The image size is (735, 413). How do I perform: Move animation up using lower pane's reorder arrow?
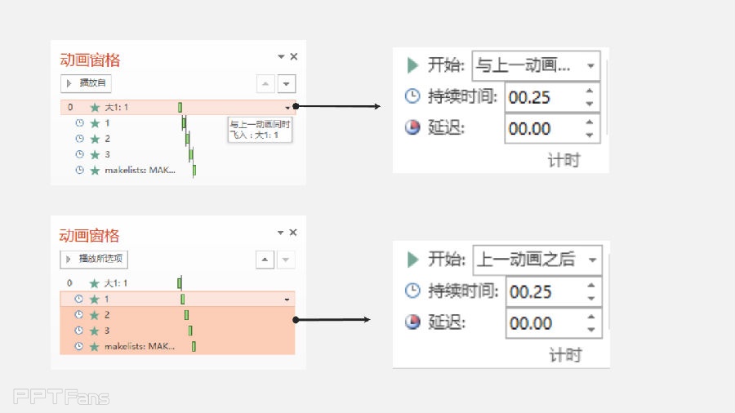click(265, 260)
